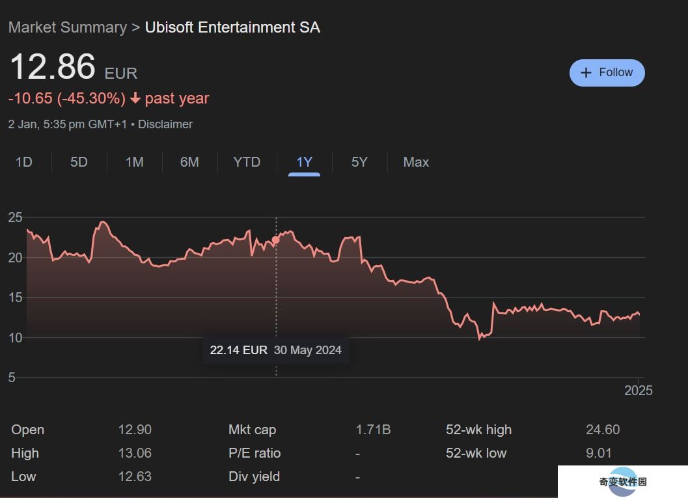Image resolution: width=688 pixels, height=498 pixels.
Task: Click the 52-wk high value 24.60
Action: pos(603,430)
